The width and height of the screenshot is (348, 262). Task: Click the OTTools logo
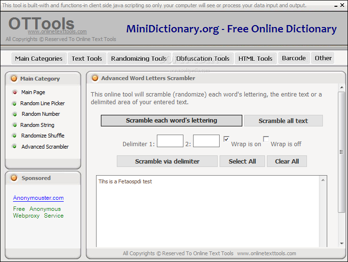tap(42, 24)
